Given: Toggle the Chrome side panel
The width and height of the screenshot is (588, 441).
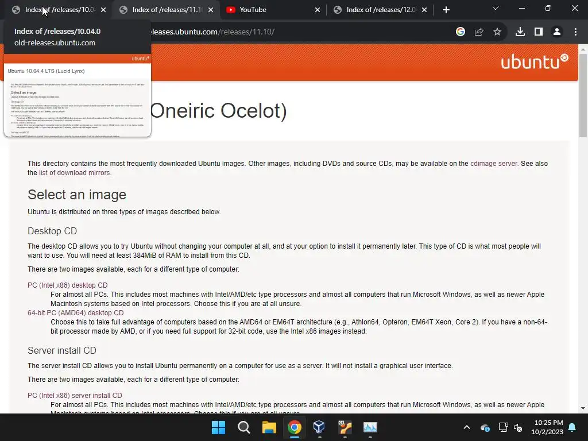Looking at the screenshot, I should [x=539, y=32].
